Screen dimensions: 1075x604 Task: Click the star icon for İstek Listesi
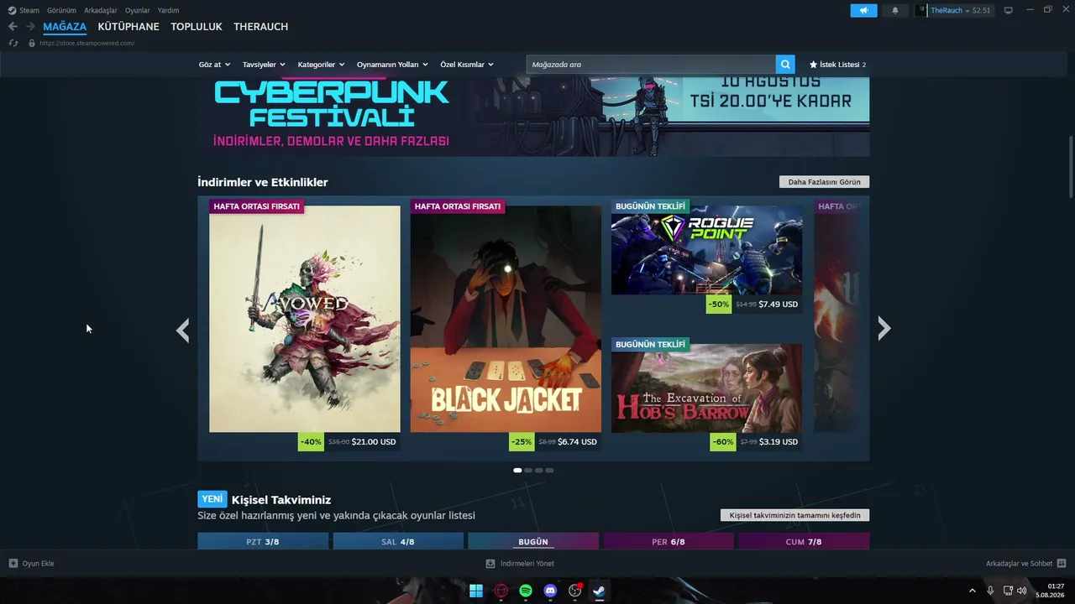813,65
